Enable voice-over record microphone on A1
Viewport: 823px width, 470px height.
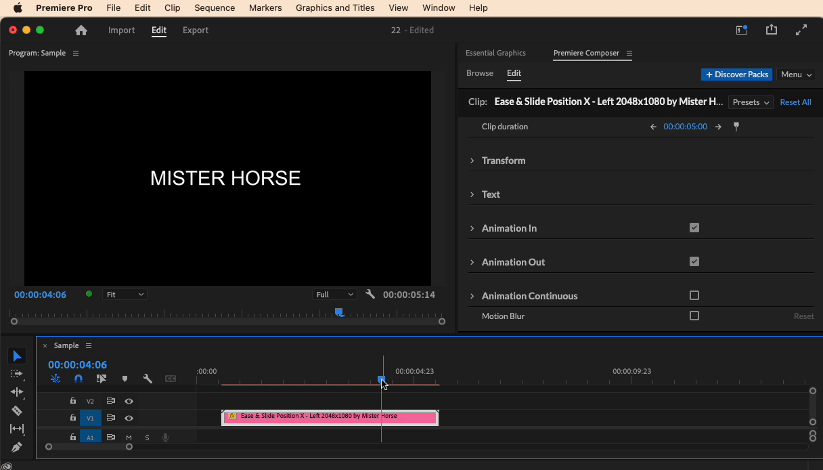click(x=165, y=437)
